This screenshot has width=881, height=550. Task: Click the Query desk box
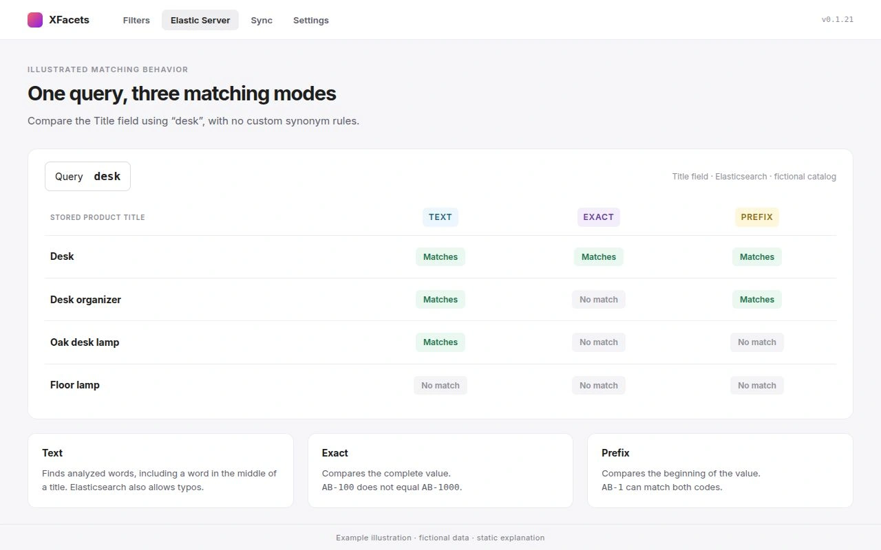click(x=87, y=177)
